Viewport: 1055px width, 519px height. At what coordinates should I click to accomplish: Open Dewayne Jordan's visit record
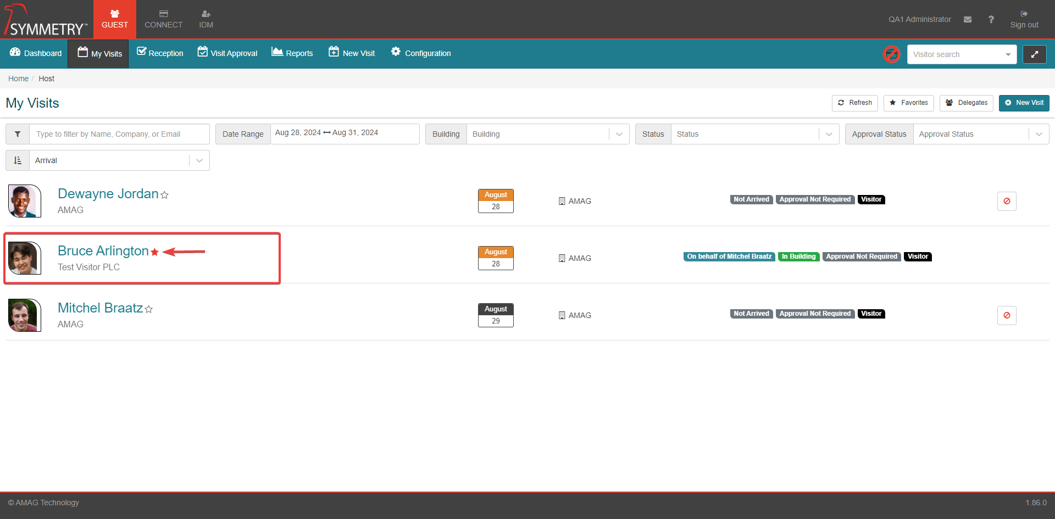pos(108,194)
